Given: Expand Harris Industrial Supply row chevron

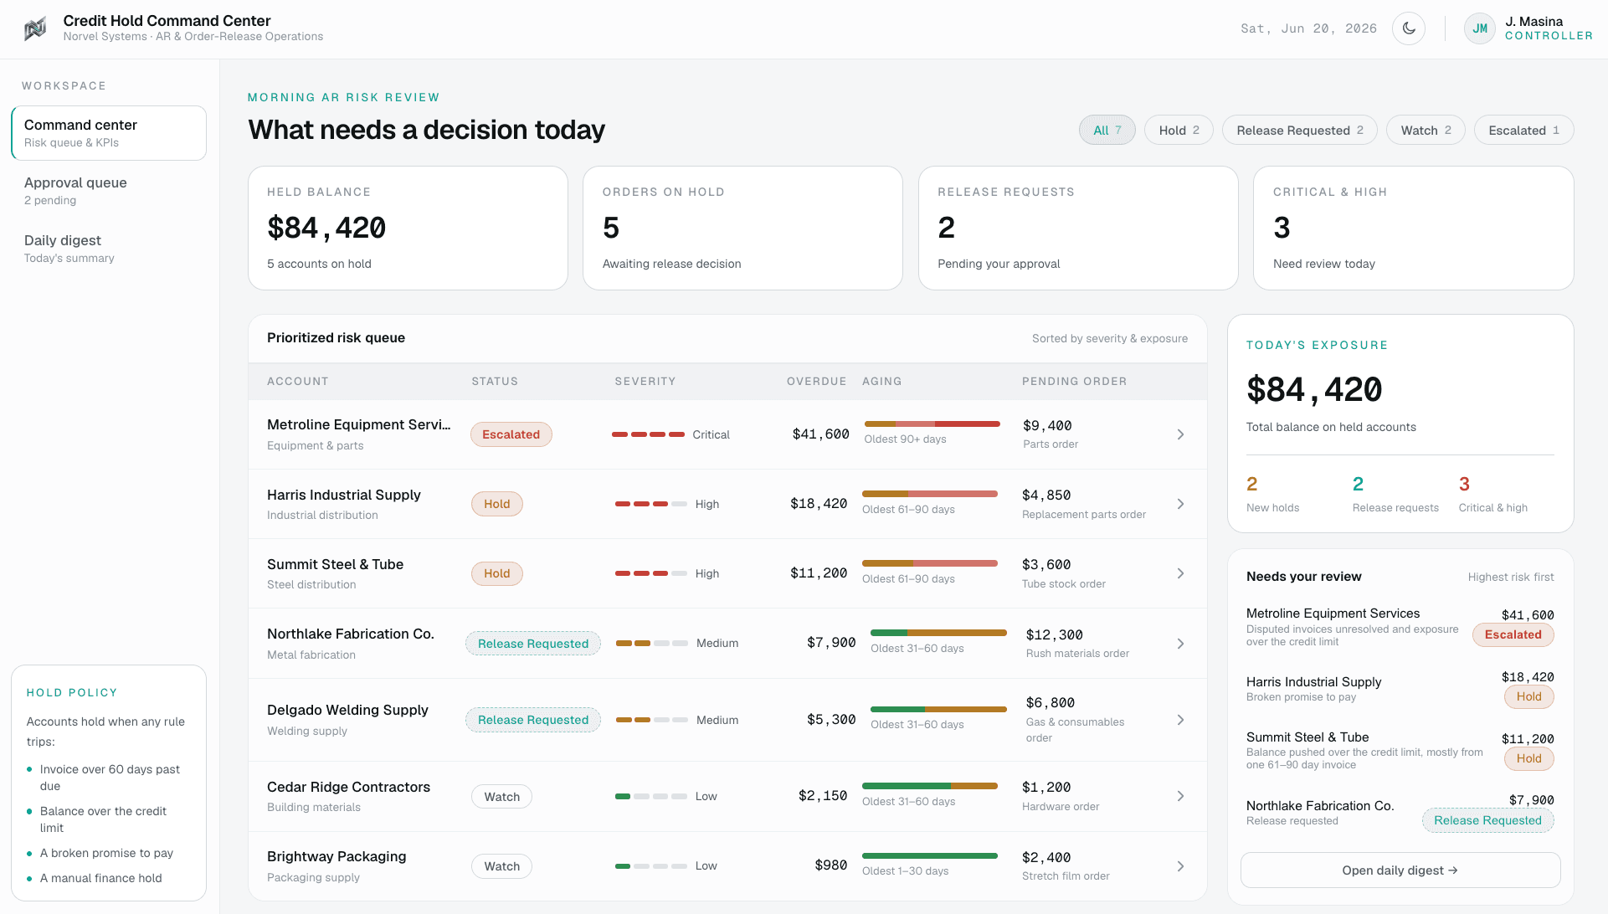Looking at the screenshot, I should [x=1180, y=504].
